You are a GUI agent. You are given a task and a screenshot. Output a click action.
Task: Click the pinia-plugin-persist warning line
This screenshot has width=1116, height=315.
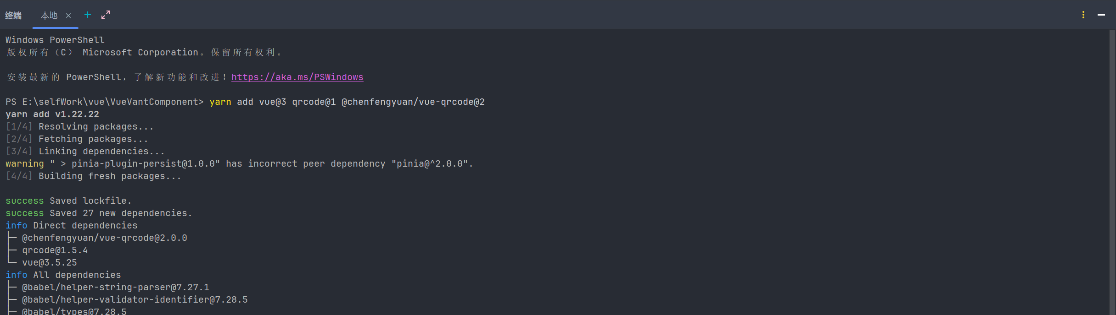240,163
